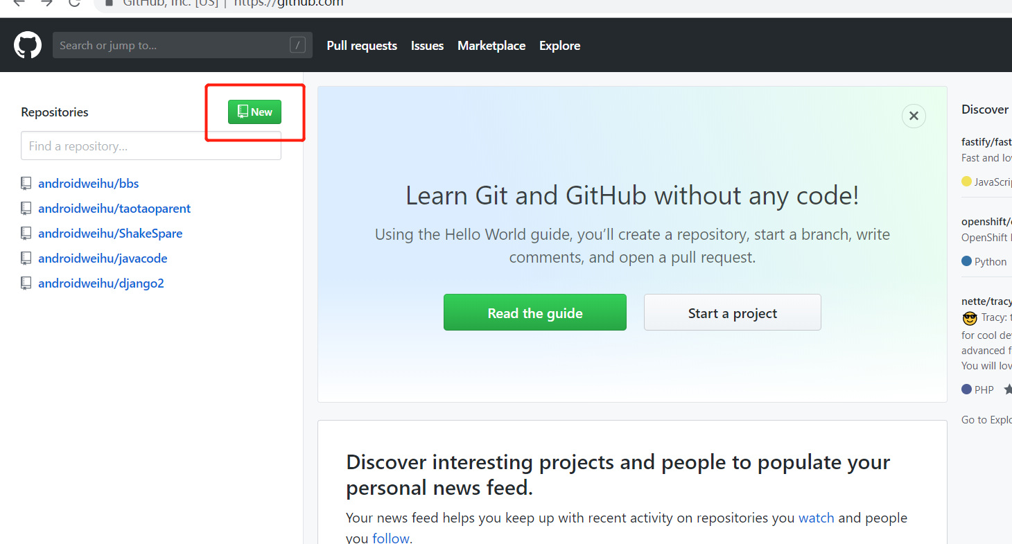Go to Marketplace in the header

pyautogui.click(x=491, y=46)
